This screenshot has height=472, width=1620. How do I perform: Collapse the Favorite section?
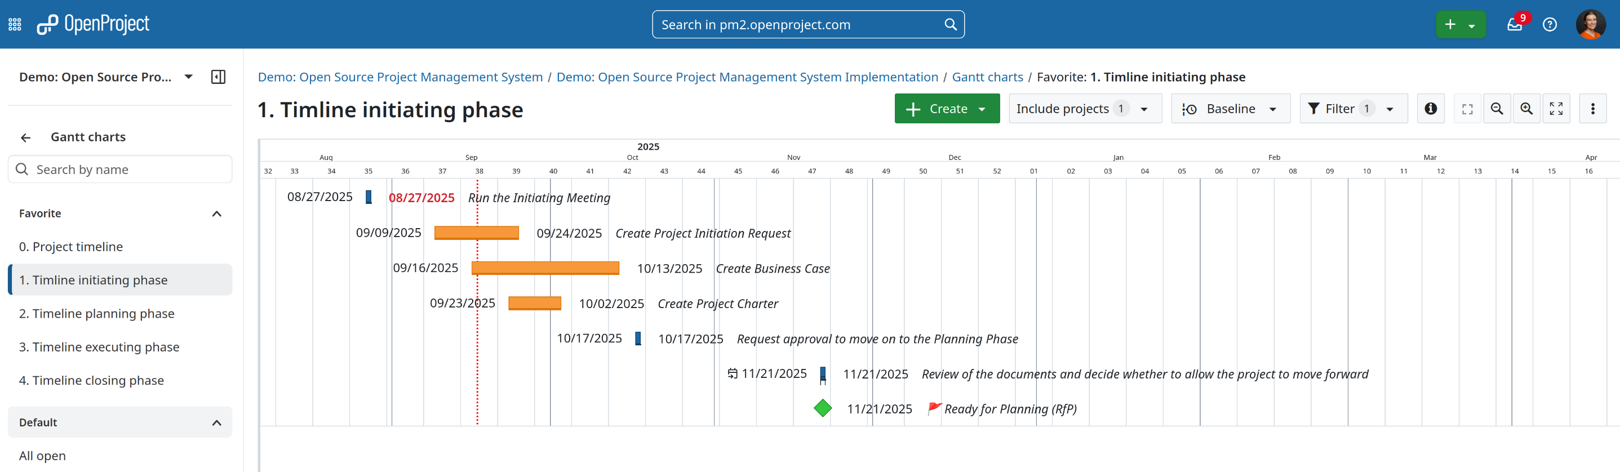[x=216, y=213]
